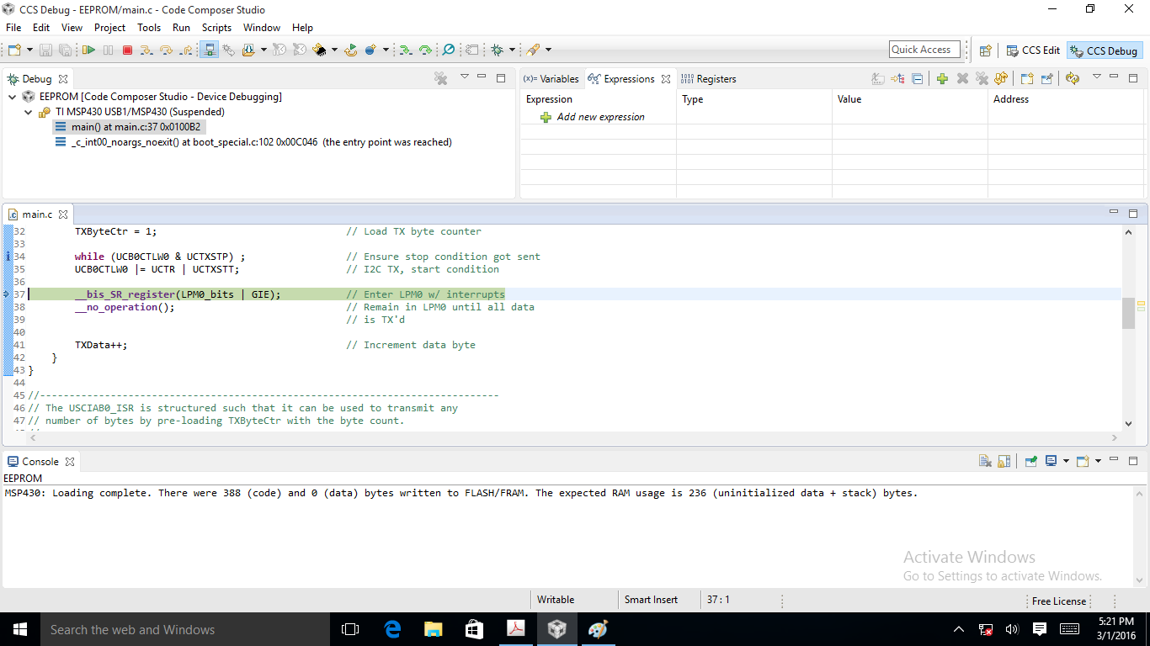The width and height of the screenshot is (1150, 646).
Task: Toggle Scroll Lock in Console
Action: pos(1004,461)
